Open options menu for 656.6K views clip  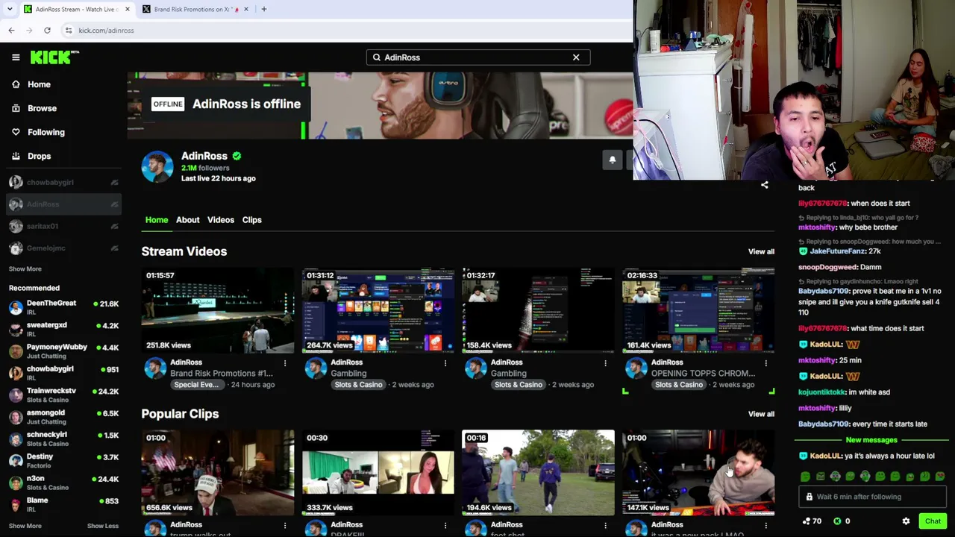tap(285, 526)
